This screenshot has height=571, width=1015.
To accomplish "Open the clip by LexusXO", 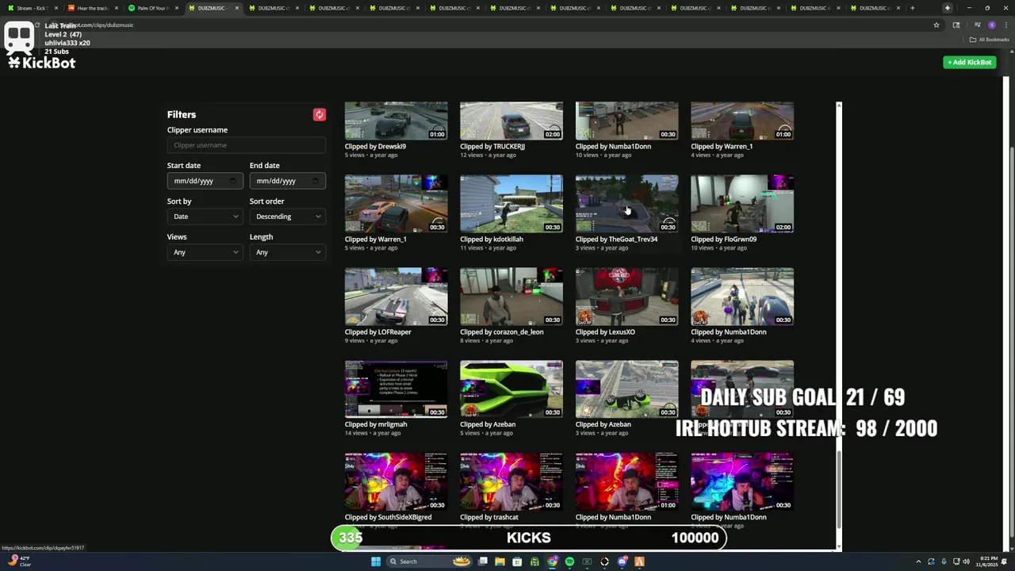I will click(x=626, y=297).
